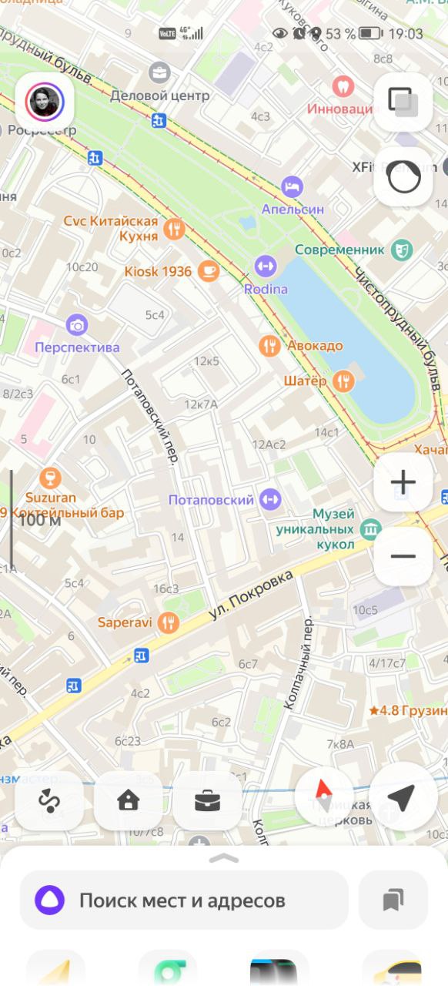Open the user profile avatar
The width and height of the screenshot is (448, 986).
[x=45, y=102]
